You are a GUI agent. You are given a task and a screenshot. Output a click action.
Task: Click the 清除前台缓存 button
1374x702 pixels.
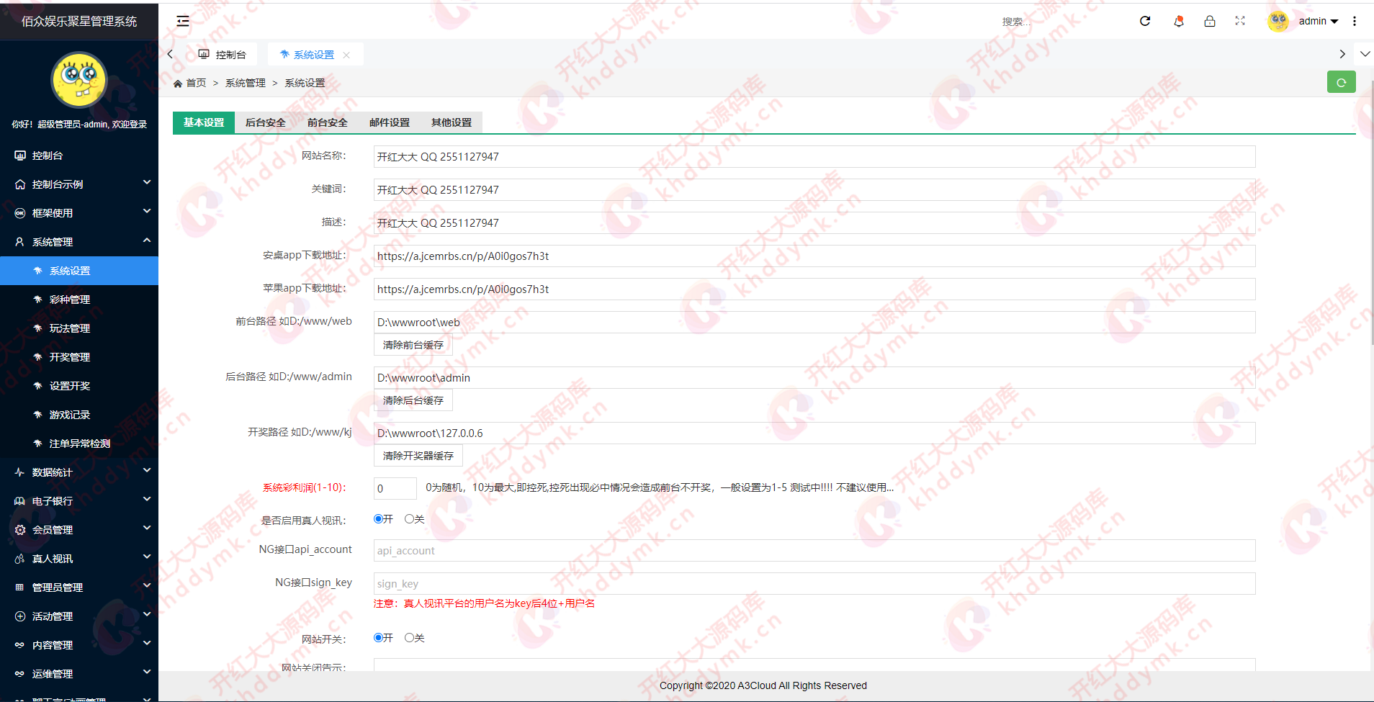(x=413, y=345)
